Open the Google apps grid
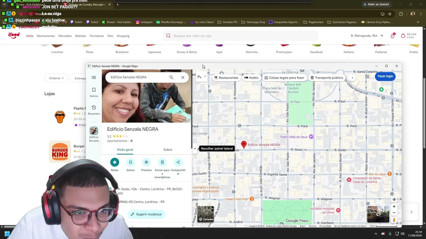The width and height of the screenshot is (426, 239). [x=367, y=77]
